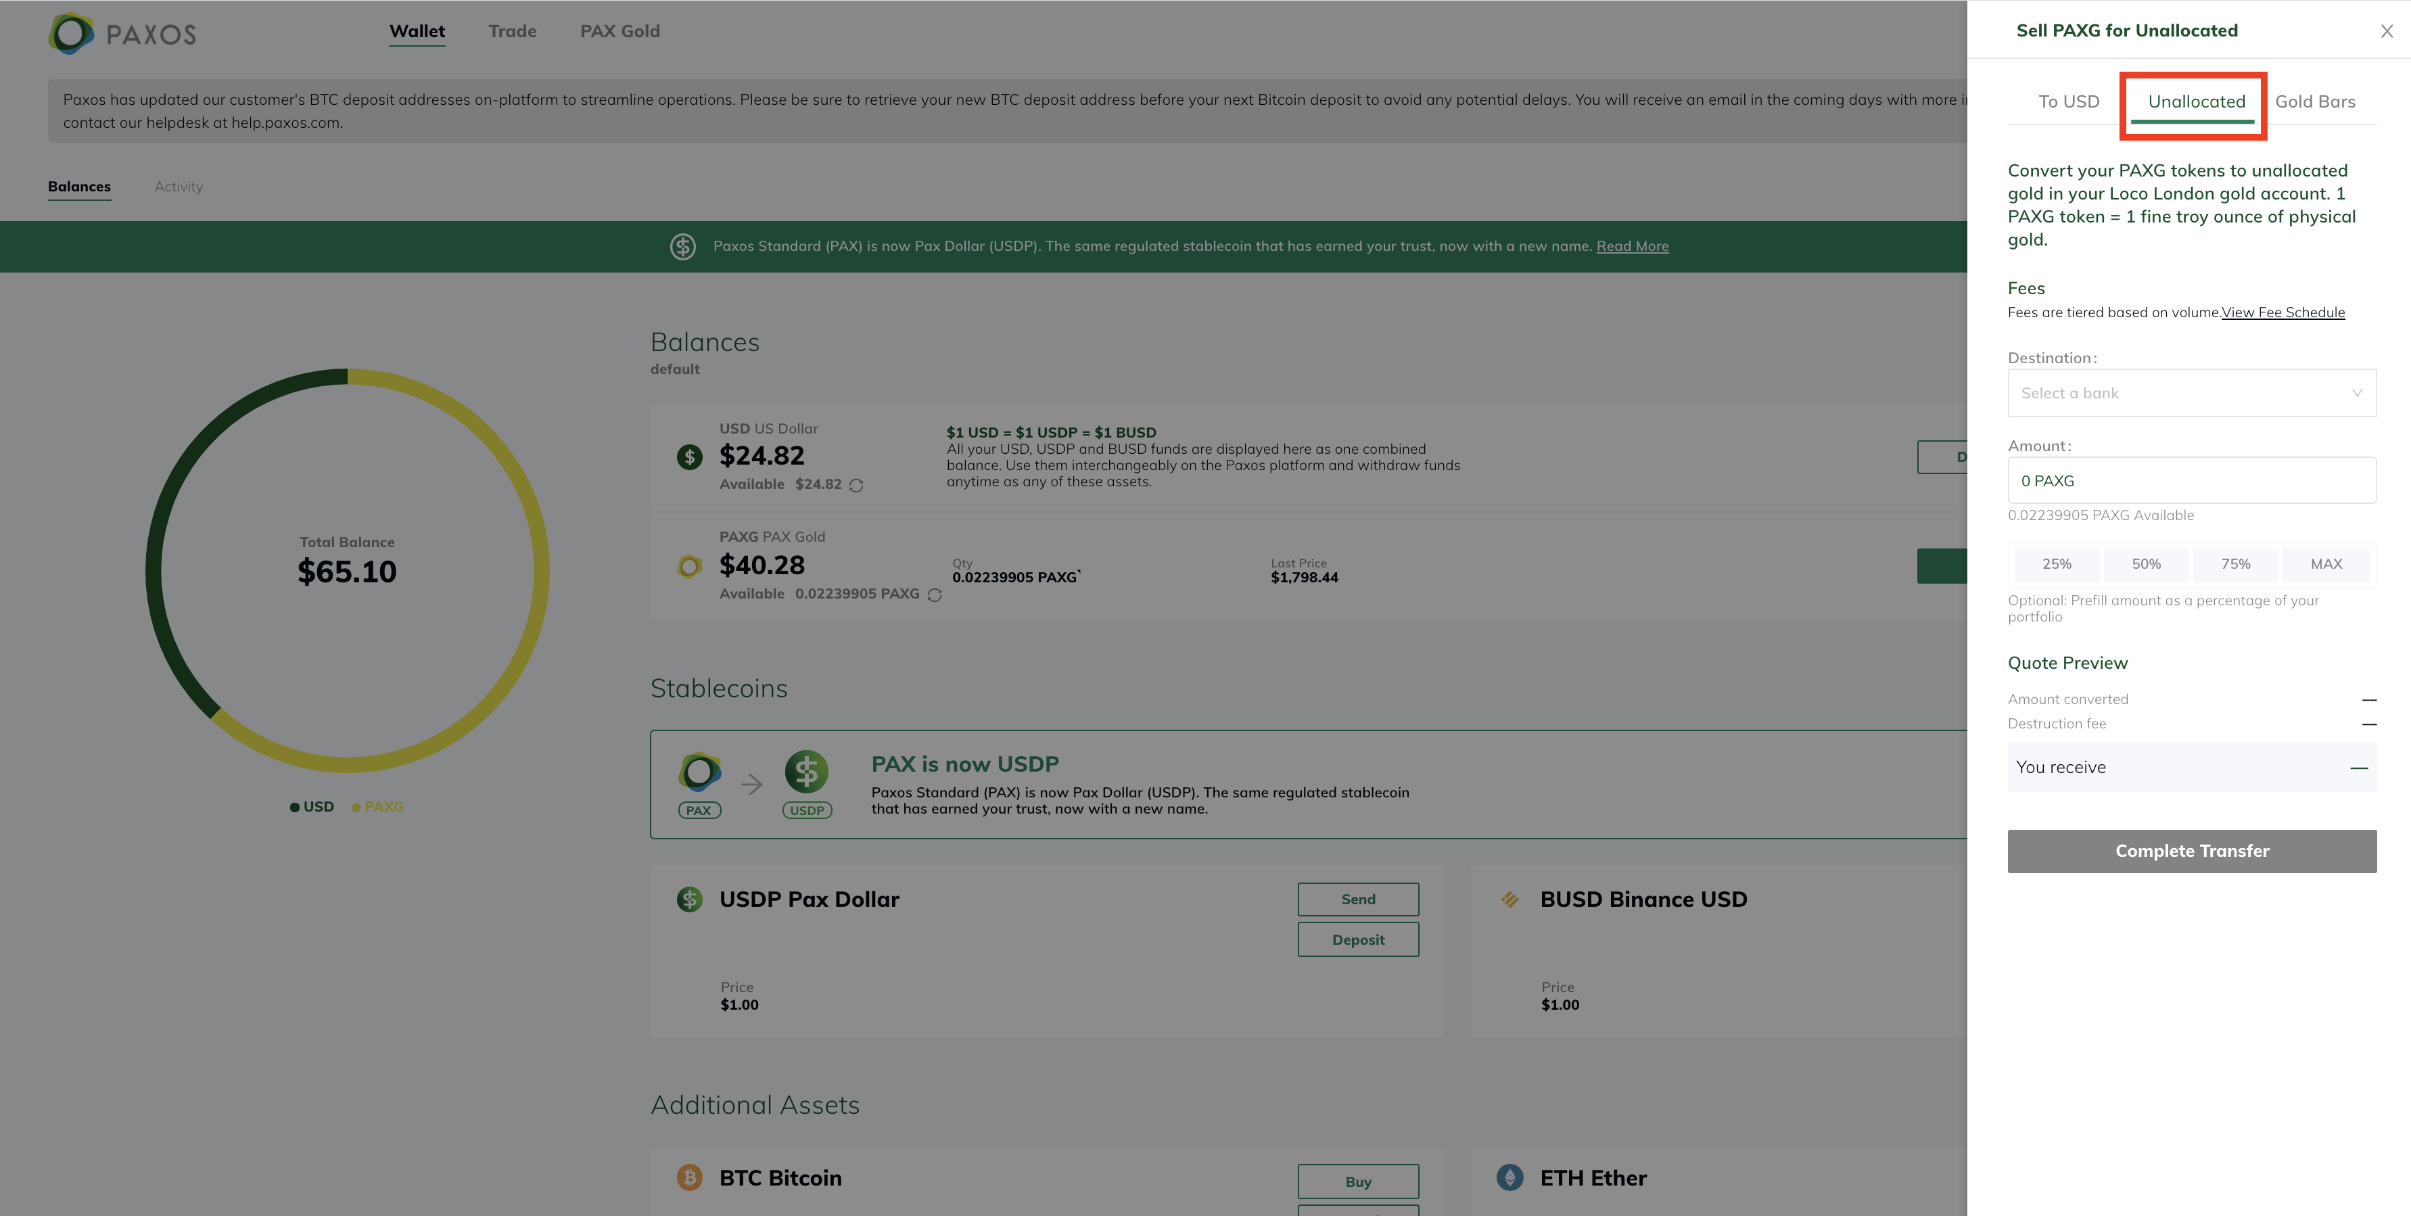
Task: Click refresh icon beside USD available balance
Action: pyautogui.click(x=856, y=485)
